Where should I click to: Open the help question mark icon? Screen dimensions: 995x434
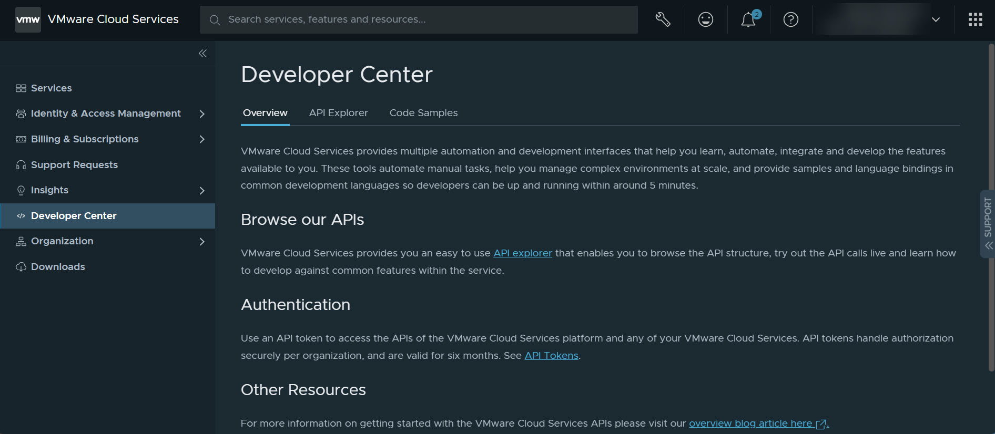coord(790,19)
